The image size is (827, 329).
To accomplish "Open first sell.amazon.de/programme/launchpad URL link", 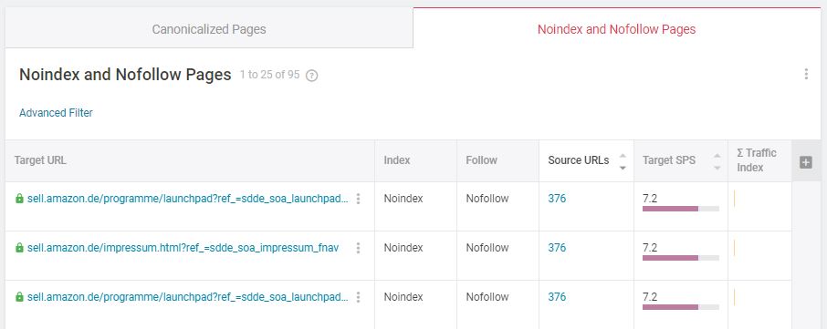I will [188, 199].
